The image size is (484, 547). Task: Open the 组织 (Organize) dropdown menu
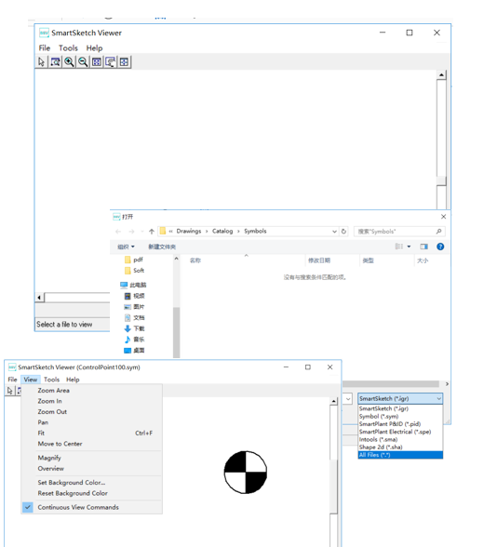pos(126,247)
